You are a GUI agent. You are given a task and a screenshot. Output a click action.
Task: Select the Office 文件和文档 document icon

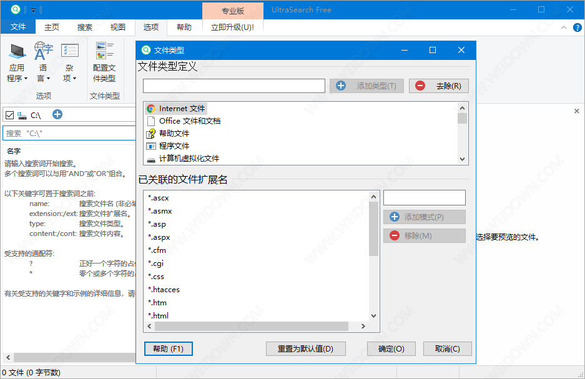tap(150, 121)
